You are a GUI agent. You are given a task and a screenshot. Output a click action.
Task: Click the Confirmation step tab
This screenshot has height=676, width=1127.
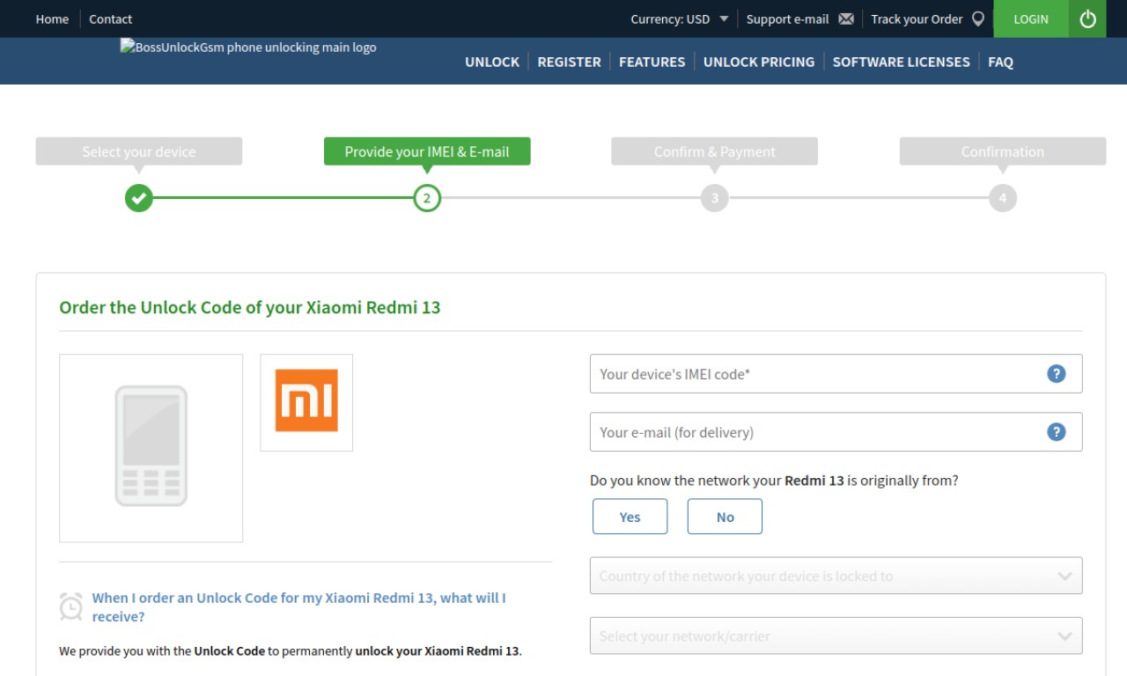(x=1002, y=151)
